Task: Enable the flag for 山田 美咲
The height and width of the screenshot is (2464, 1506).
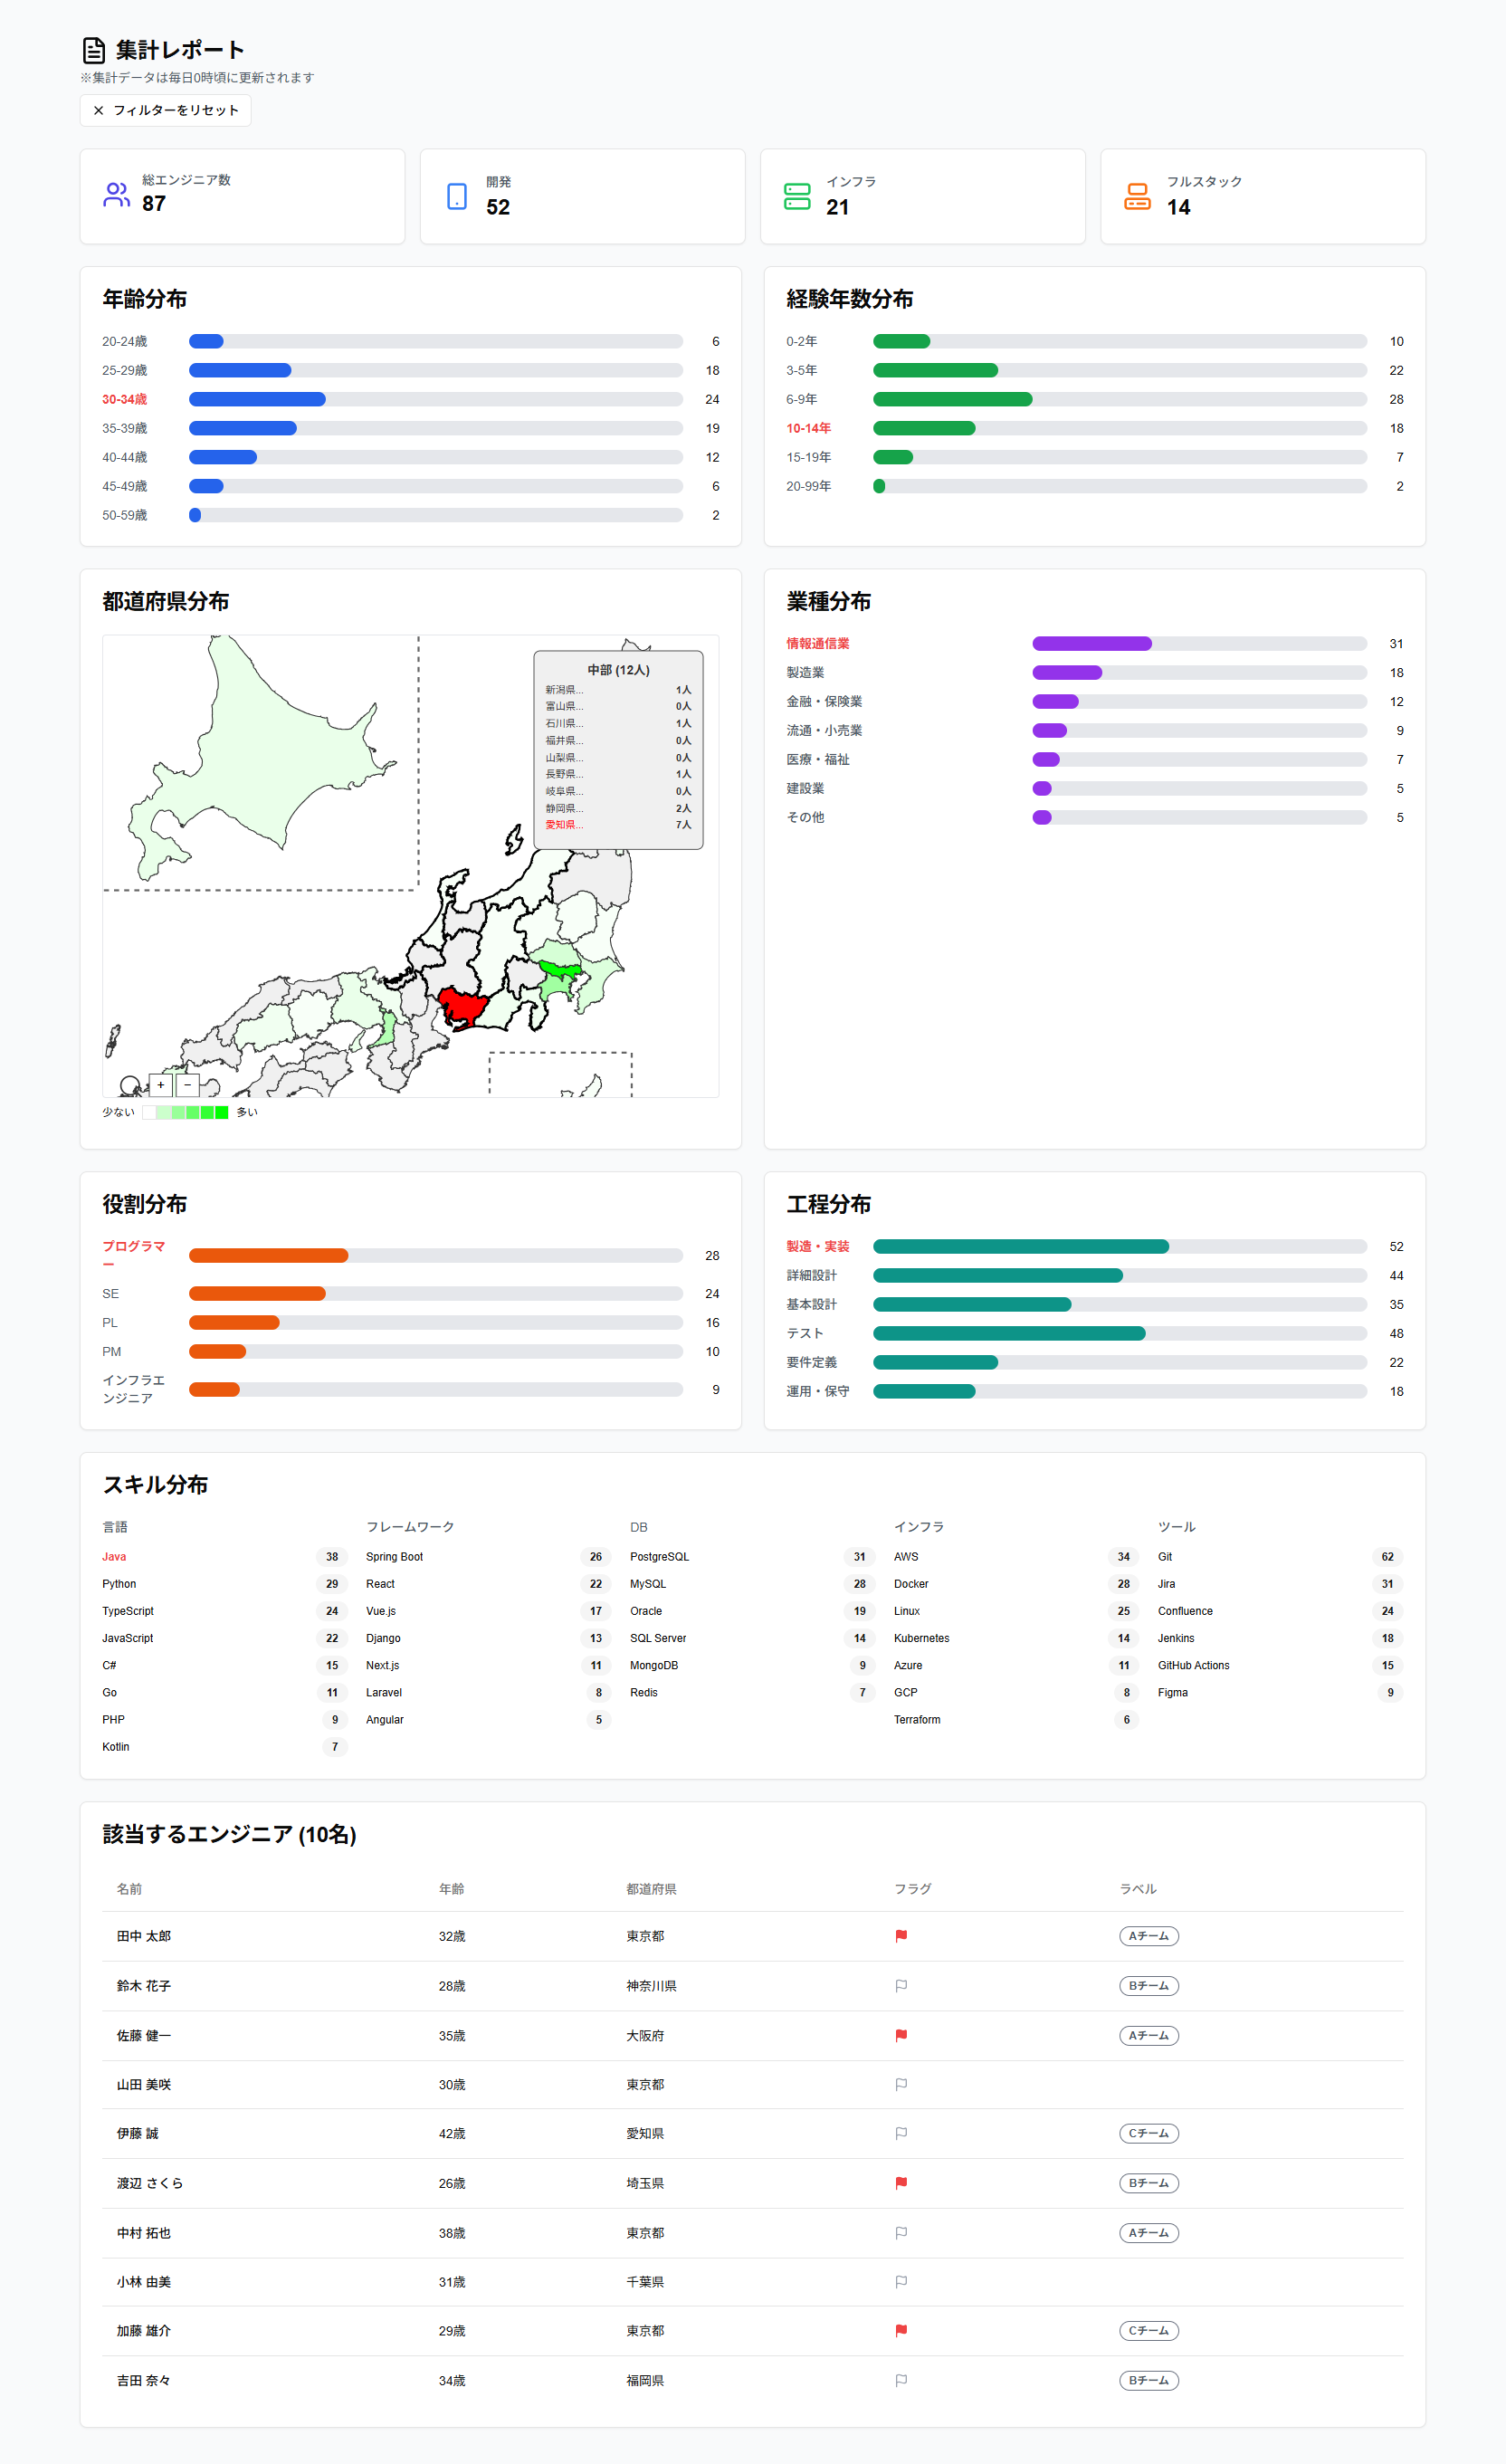Action: 901,2085
